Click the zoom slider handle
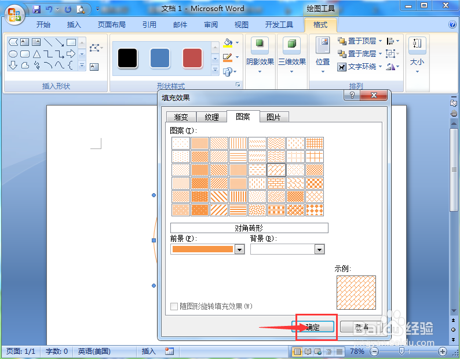The width and height of the screenshot is (460, 359). tap(401, 351)
